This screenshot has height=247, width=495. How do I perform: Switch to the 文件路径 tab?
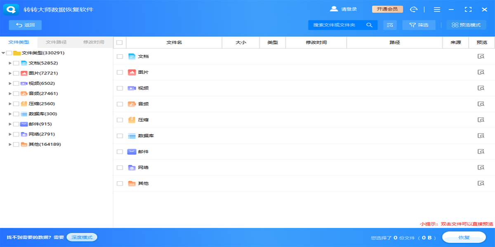[x=56, y=42]
